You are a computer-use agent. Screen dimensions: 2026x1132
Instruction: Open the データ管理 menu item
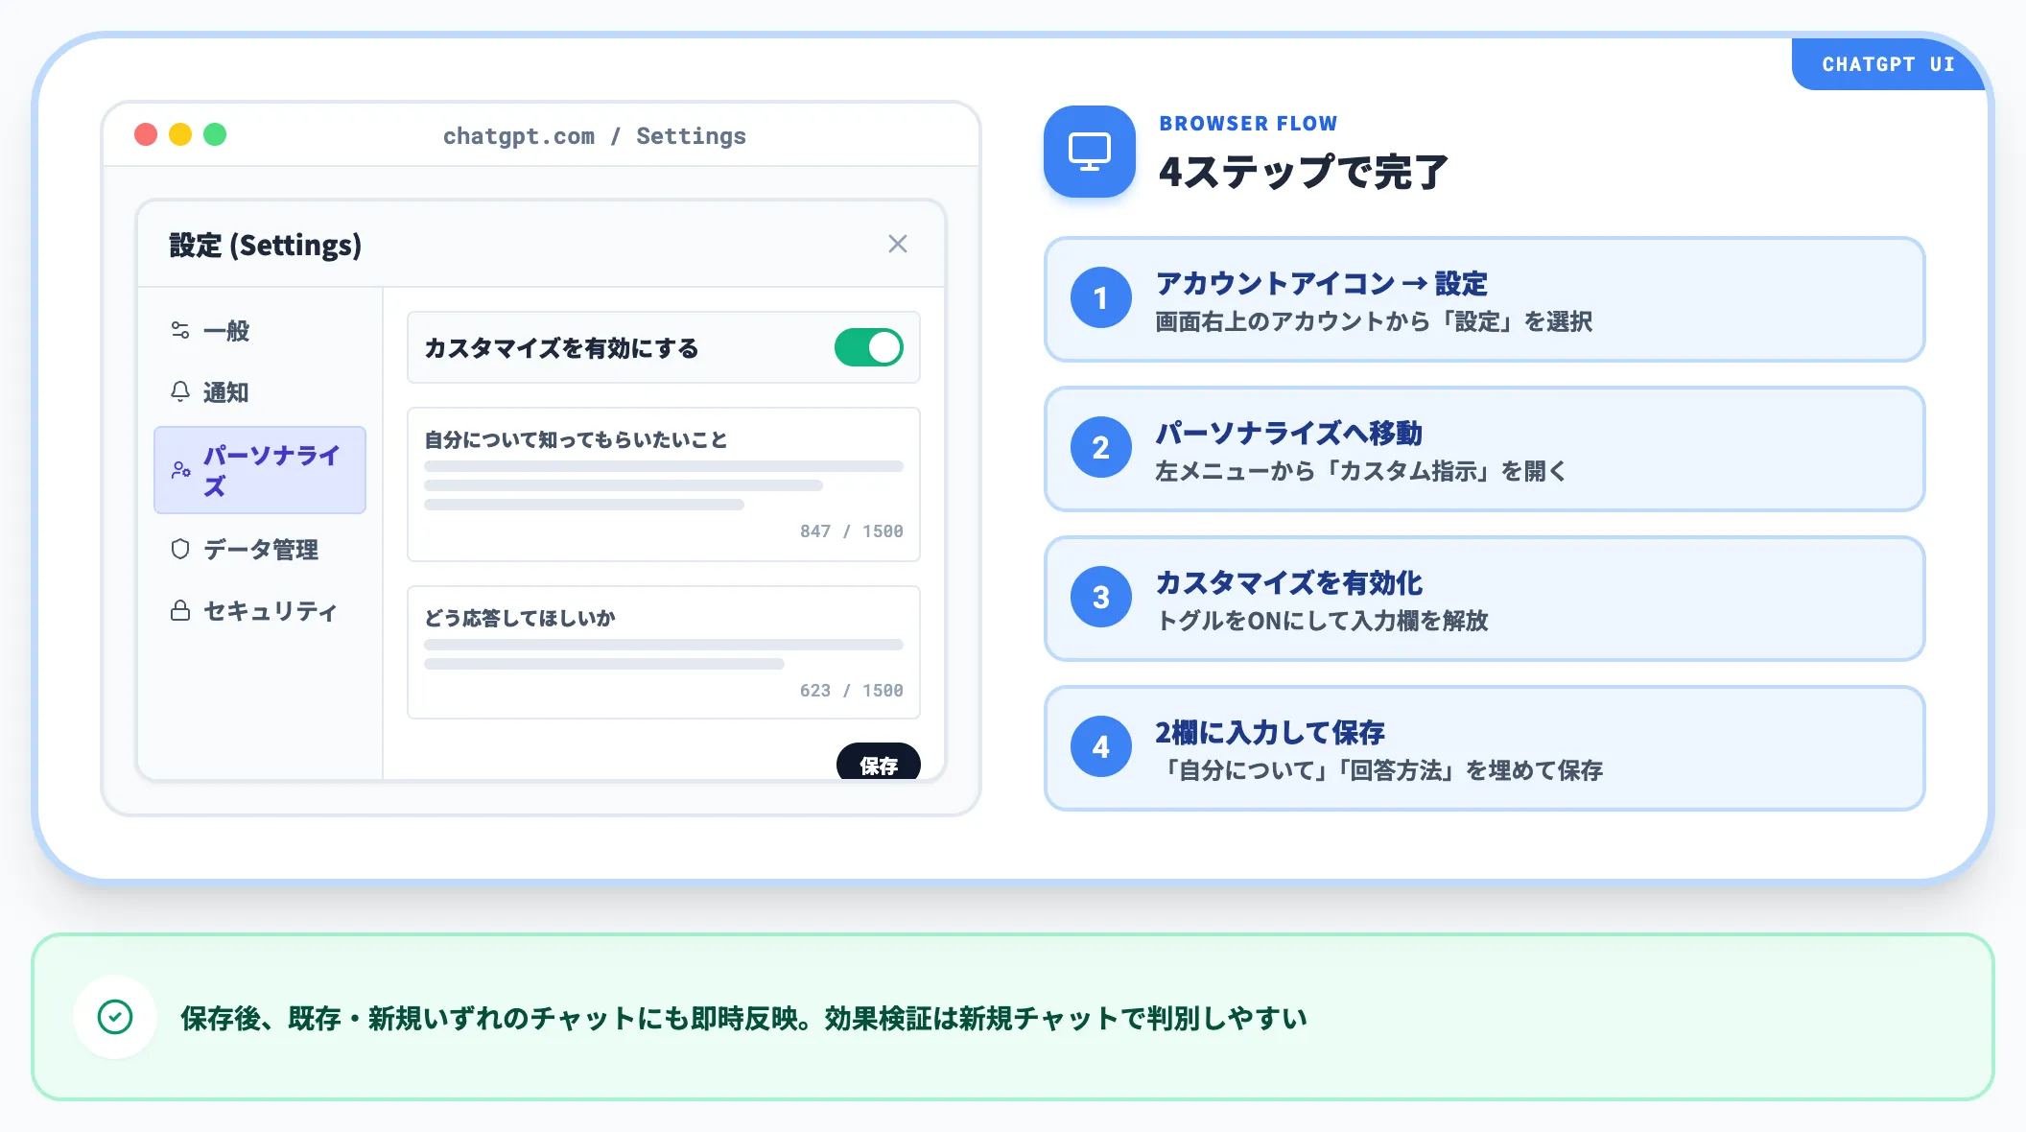click(260, 550)
